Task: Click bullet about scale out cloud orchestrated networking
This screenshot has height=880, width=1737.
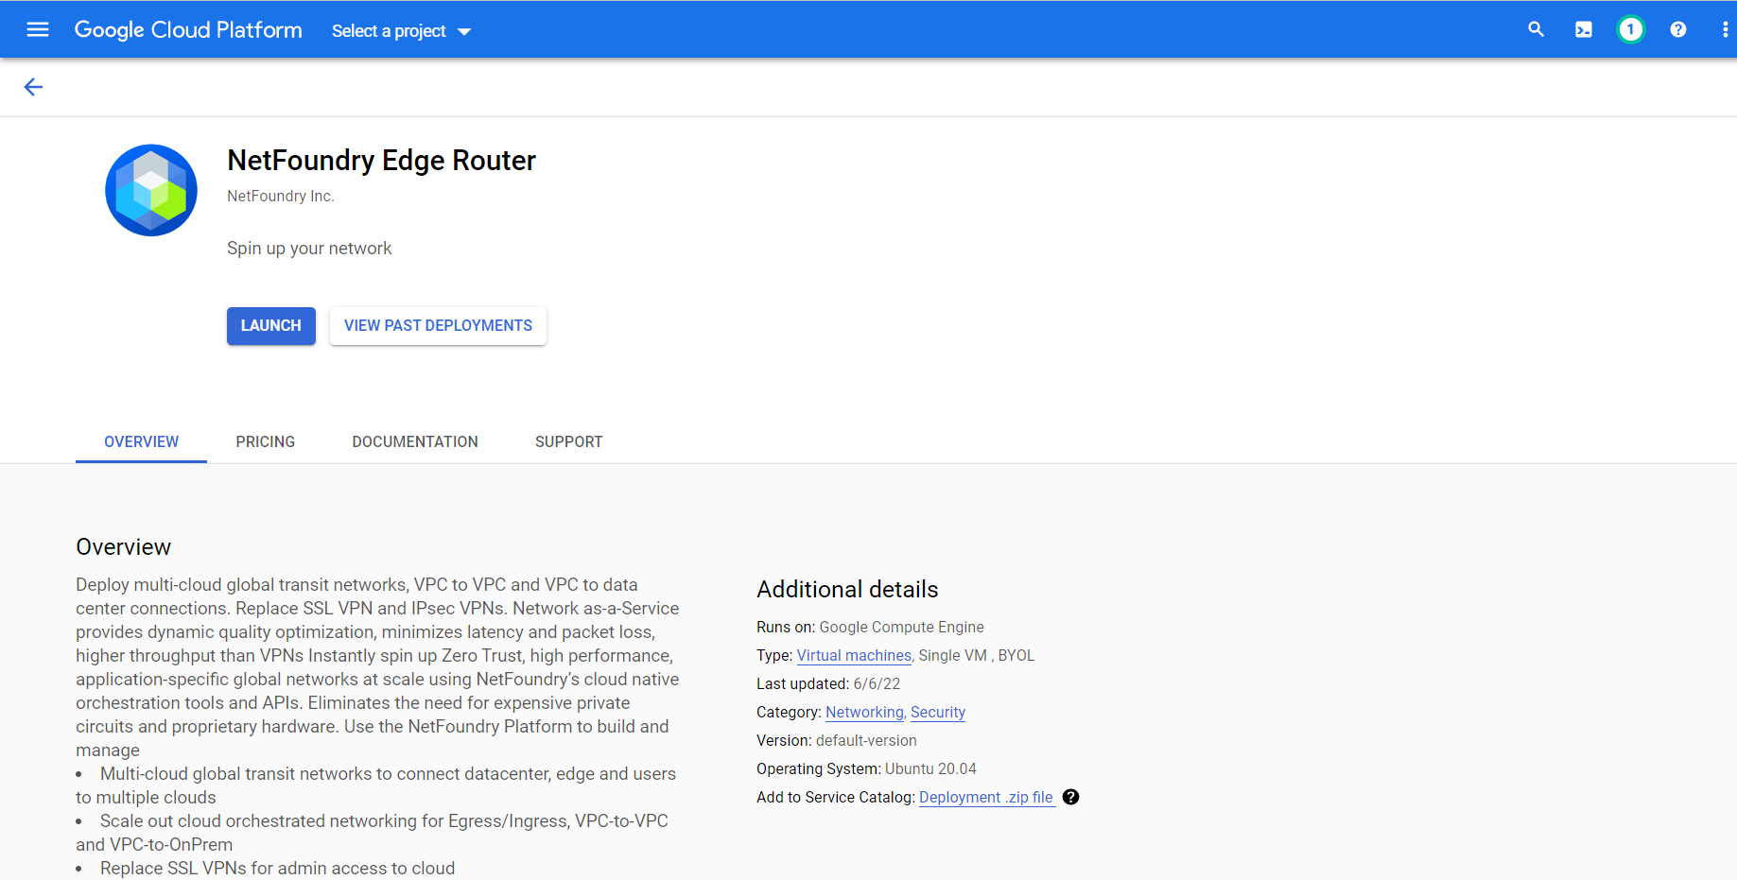Action: point(372,833)
